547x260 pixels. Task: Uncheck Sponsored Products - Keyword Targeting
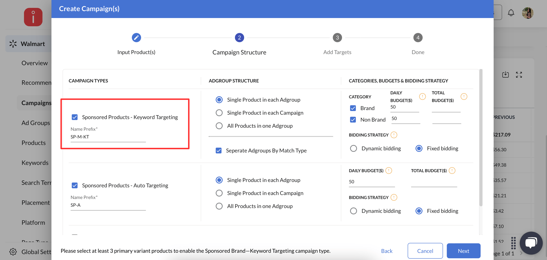[x=75, y=117]
